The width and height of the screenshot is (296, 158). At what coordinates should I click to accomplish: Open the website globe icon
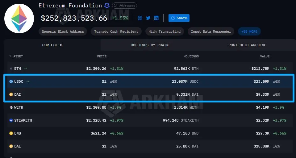coord(140,18)
